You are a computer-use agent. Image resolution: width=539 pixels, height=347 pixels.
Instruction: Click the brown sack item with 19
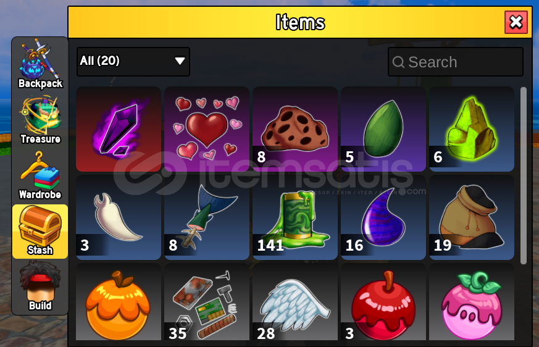(x=472, y=217)
